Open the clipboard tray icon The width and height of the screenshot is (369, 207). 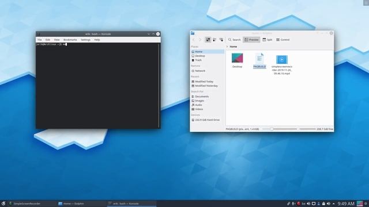coord(288,204)
